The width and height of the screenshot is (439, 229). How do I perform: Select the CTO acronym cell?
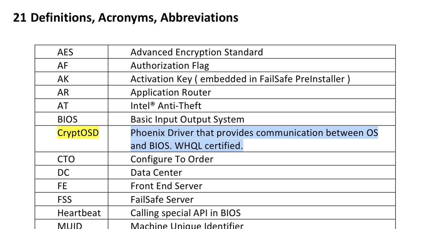(x=71, y=159)
